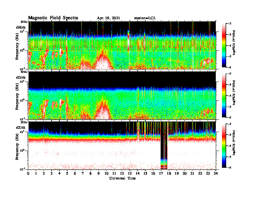Click the hour tick label "8" on time axis

(x=91, y=174)
